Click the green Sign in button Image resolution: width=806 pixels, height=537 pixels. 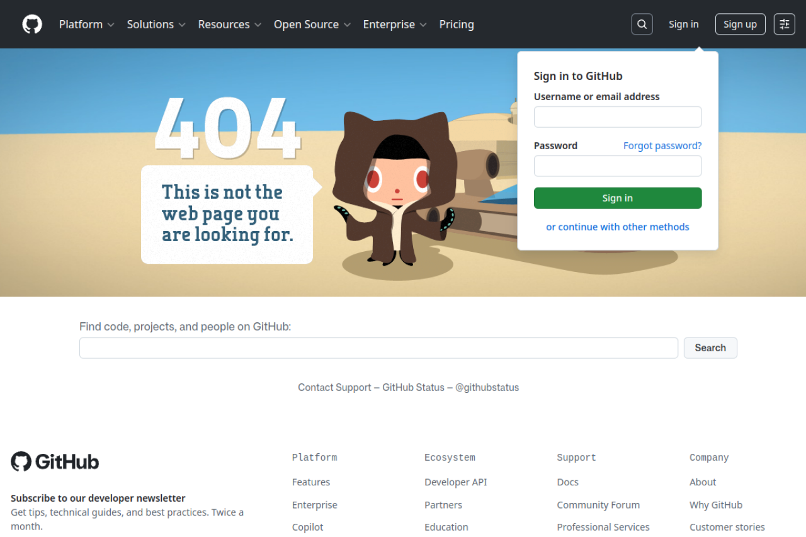(x=618, y=198)
